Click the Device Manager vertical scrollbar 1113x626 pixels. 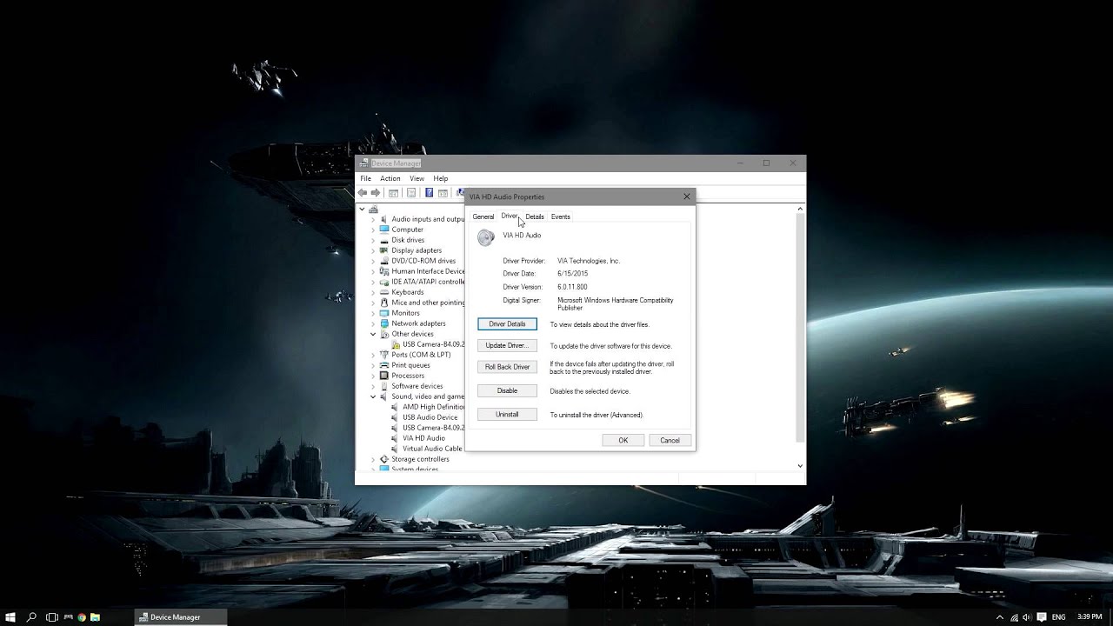click(x=801, y=329)
